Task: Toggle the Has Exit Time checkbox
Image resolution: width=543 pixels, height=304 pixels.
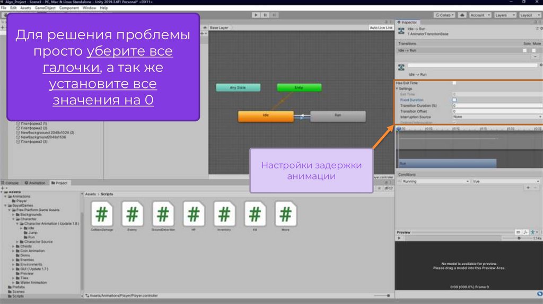Action: 454,83
